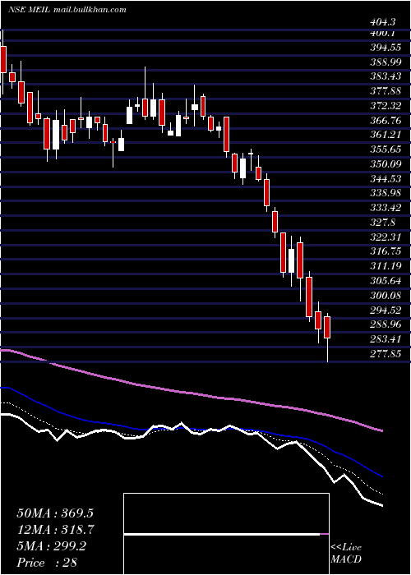The image size is (411, 575).
Task: Click the 288.96 price axis label
Action: pyautogui.click(x=386, y=324)
